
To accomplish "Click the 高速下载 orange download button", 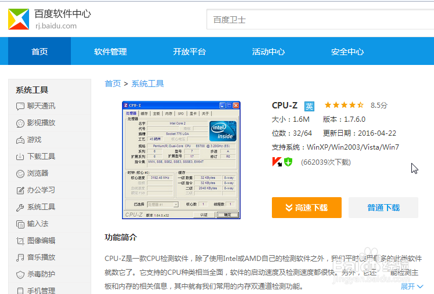I will pyautogui.click(x=307, y=208).
